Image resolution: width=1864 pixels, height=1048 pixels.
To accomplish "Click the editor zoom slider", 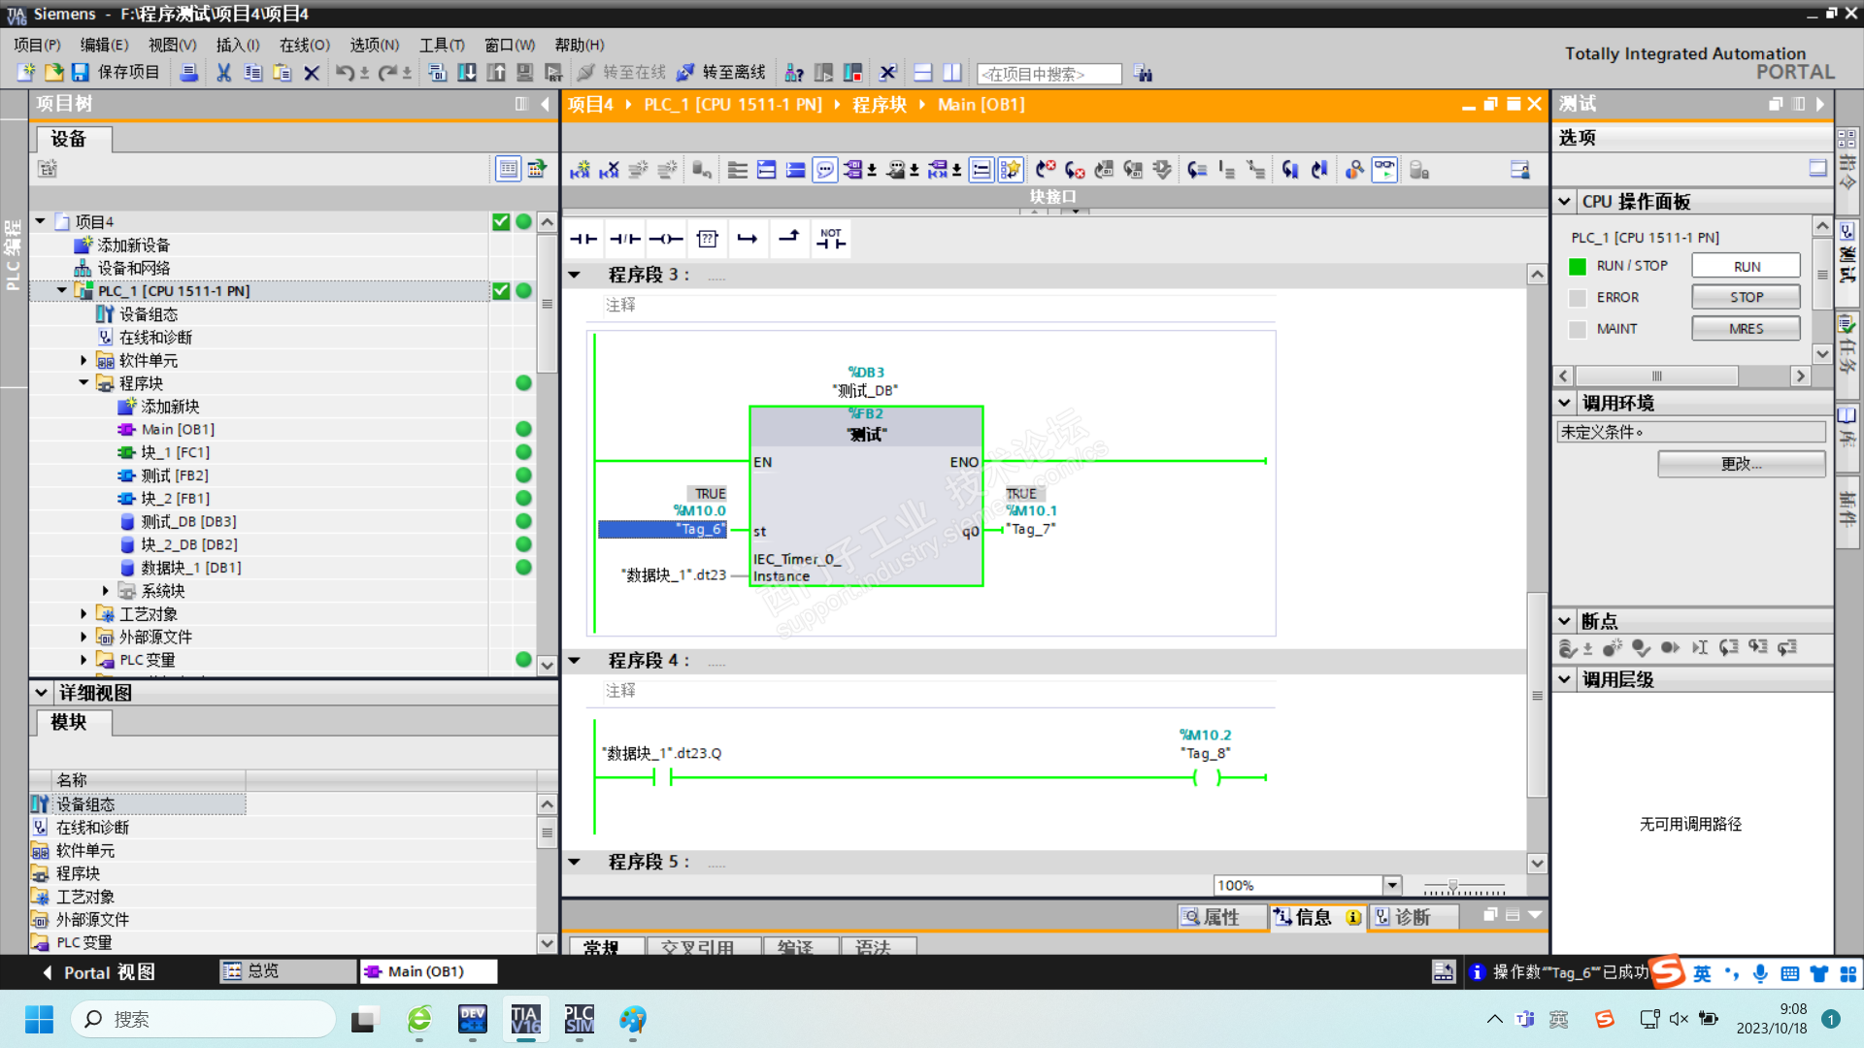I will [1453, 885].
